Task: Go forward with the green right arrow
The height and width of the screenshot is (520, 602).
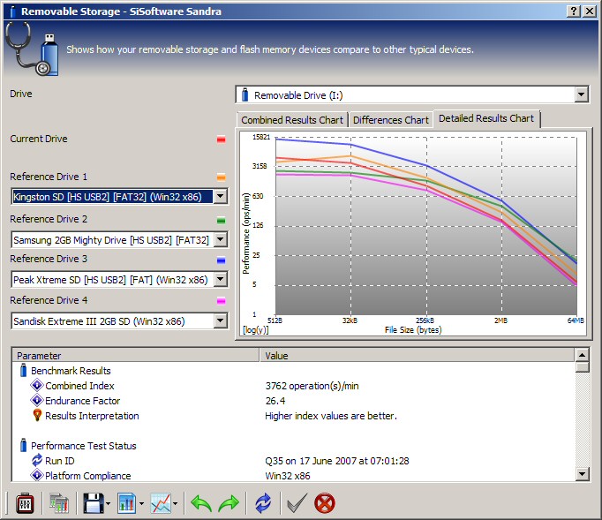Action: tap(229, 503)
